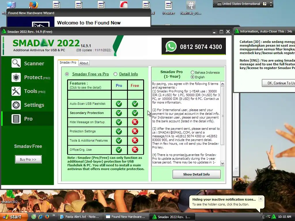The height and width of the screenshot is (221, 295).
Task: Select Smadav Free vs Pro radio button
Action: (x=67, y=74)
